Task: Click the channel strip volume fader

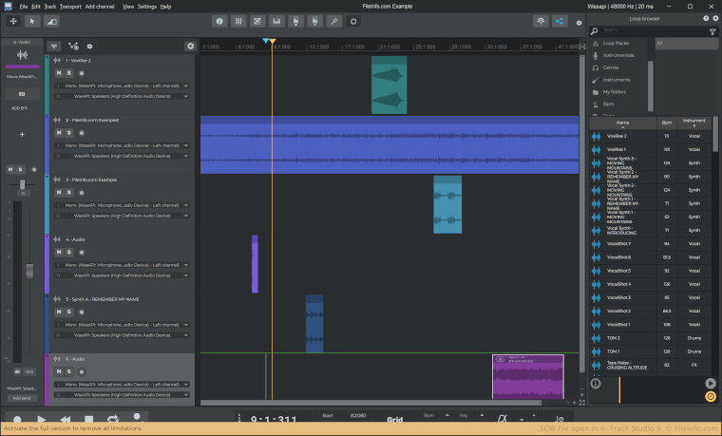Action: click(30, 270)
